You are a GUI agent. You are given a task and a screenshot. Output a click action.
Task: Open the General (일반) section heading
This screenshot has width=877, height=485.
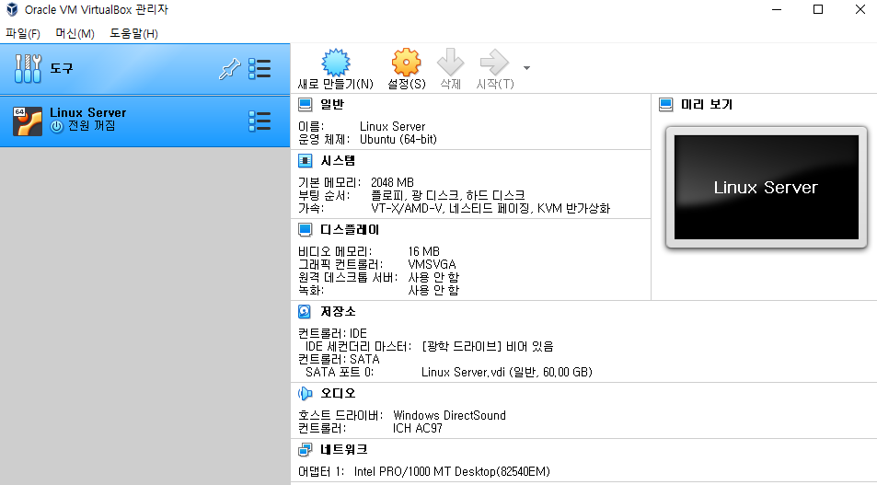[332, 105]
